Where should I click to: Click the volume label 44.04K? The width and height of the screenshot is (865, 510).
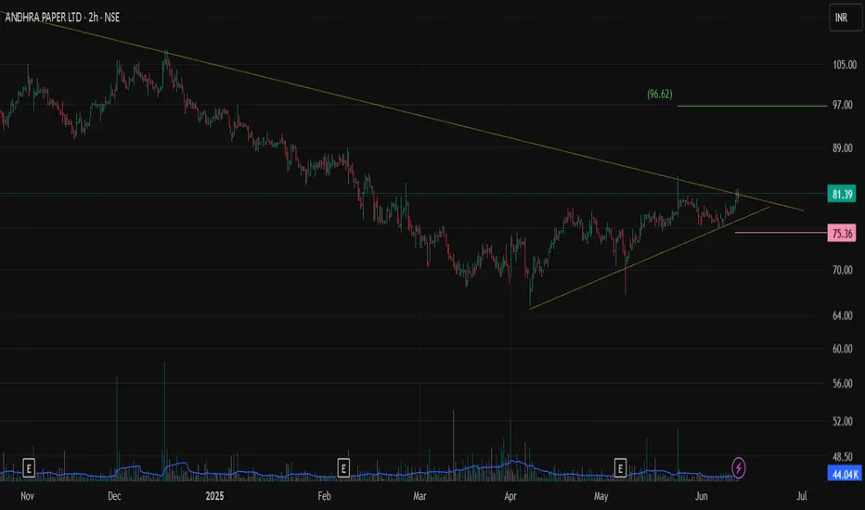click(845, 474)
